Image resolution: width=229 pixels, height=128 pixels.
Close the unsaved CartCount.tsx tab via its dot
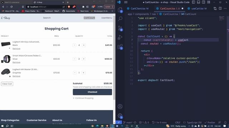182,9
